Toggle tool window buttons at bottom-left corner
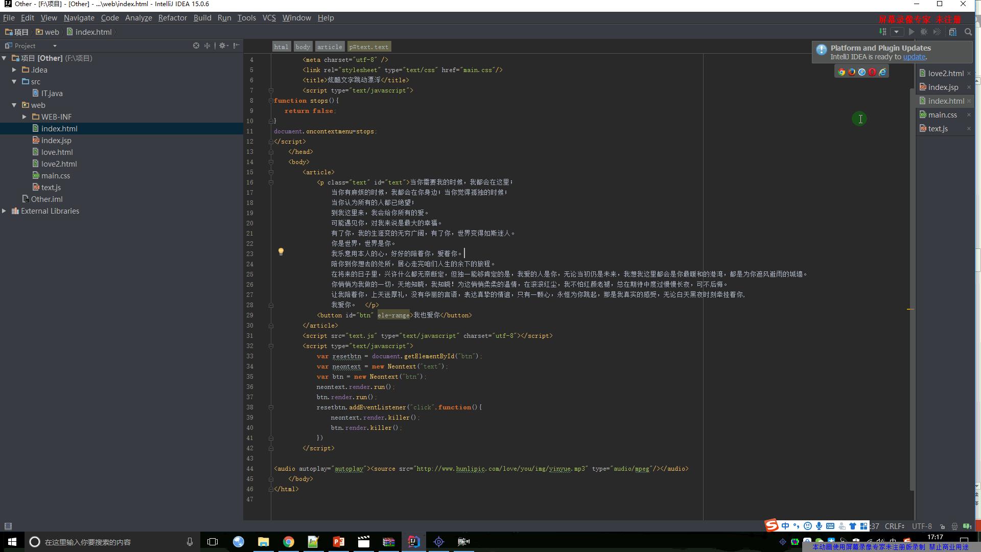 (8, 526)
